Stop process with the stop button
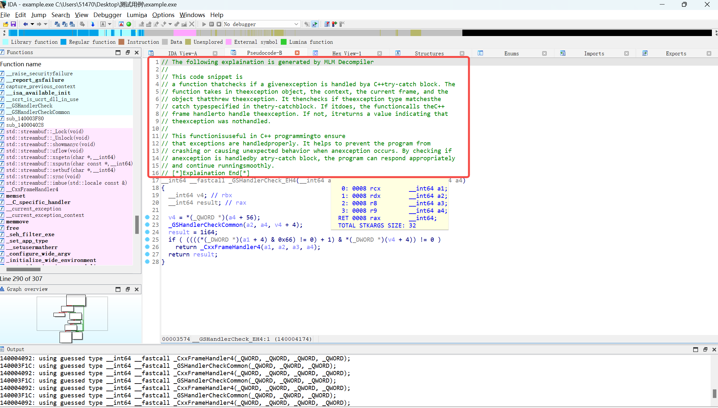This screenshot has width=718, height=408. point(219,24)
